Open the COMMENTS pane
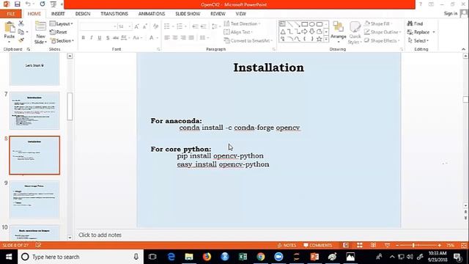 317,245
